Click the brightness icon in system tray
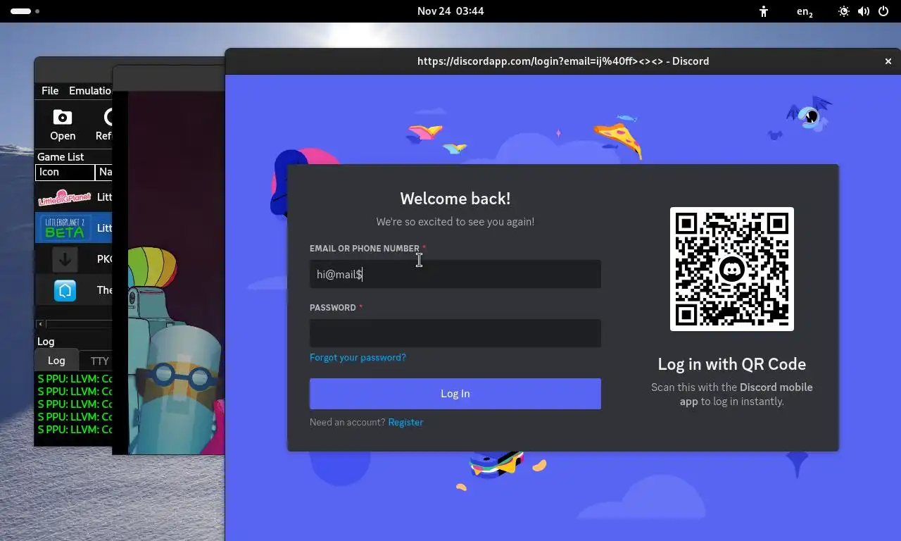Image resolution: width=901 pixels, height=541 pixels. pos(844,11)
